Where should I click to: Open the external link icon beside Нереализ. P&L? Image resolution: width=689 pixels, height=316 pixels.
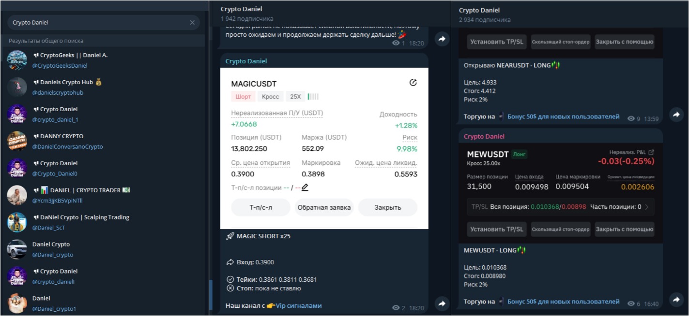(651, 152)
